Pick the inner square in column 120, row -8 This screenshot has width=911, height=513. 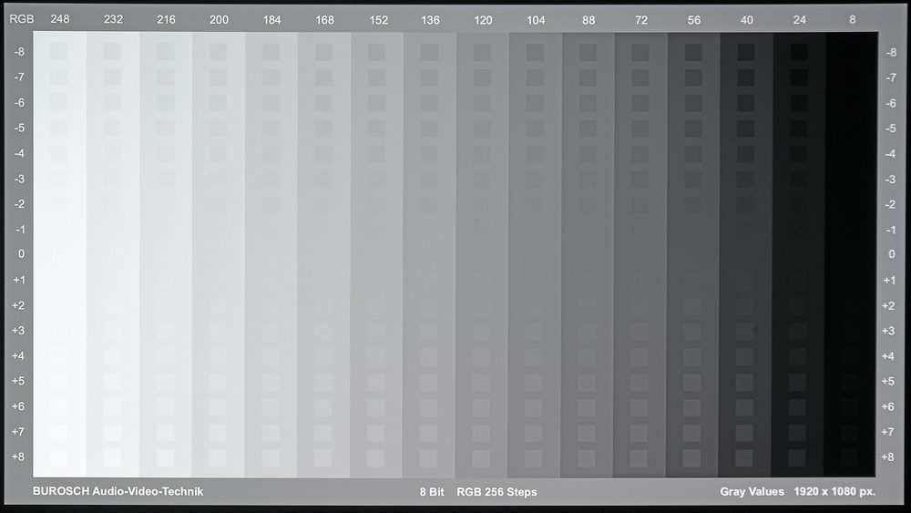click(482, 53)
